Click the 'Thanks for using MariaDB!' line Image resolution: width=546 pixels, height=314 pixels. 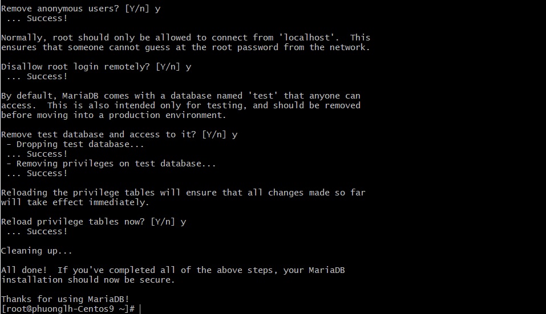(x=65, y=299)
